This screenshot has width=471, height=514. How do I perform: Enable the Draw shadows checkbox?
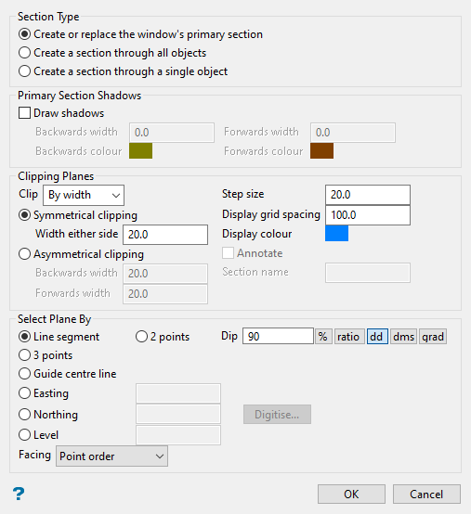point(24,113)
